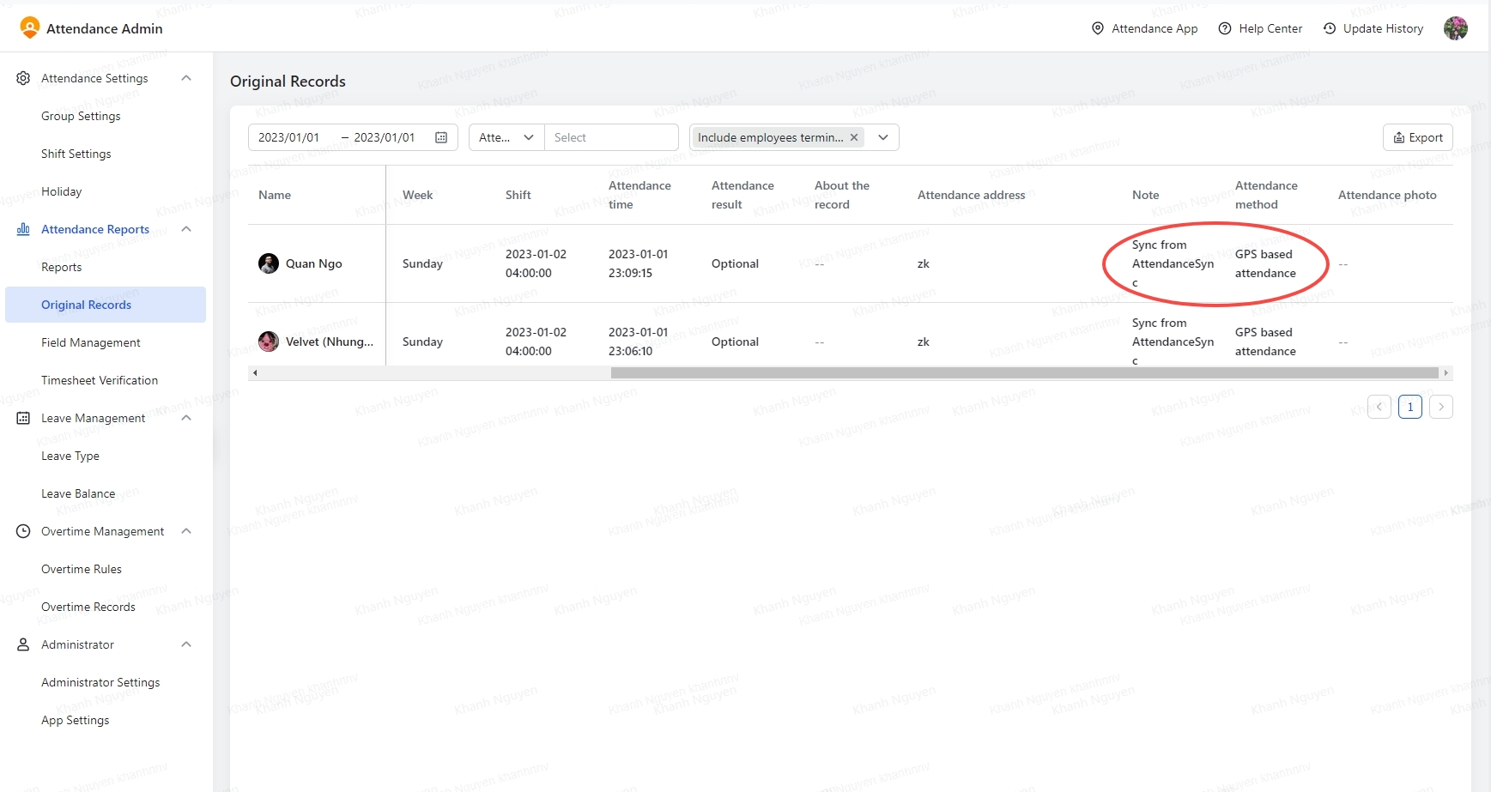Screen dimensions: 1491x792
Task: Collapse the Attendance Reports section
Action: (x=186, y=229)
